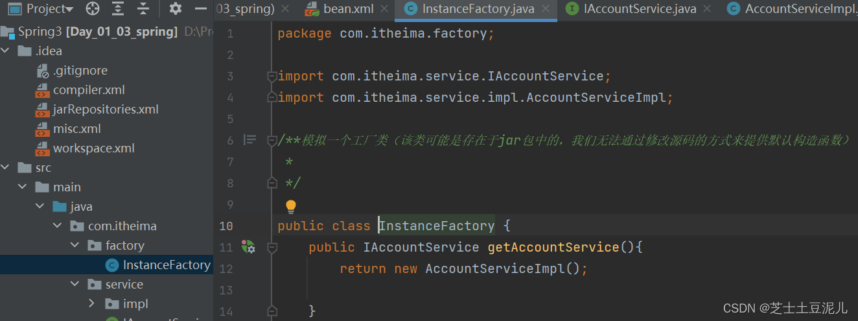The width and height of the screenshot is (858, 321).
Task: Switch to the 03_spring) tab
Action: click(x=246, y=9)
